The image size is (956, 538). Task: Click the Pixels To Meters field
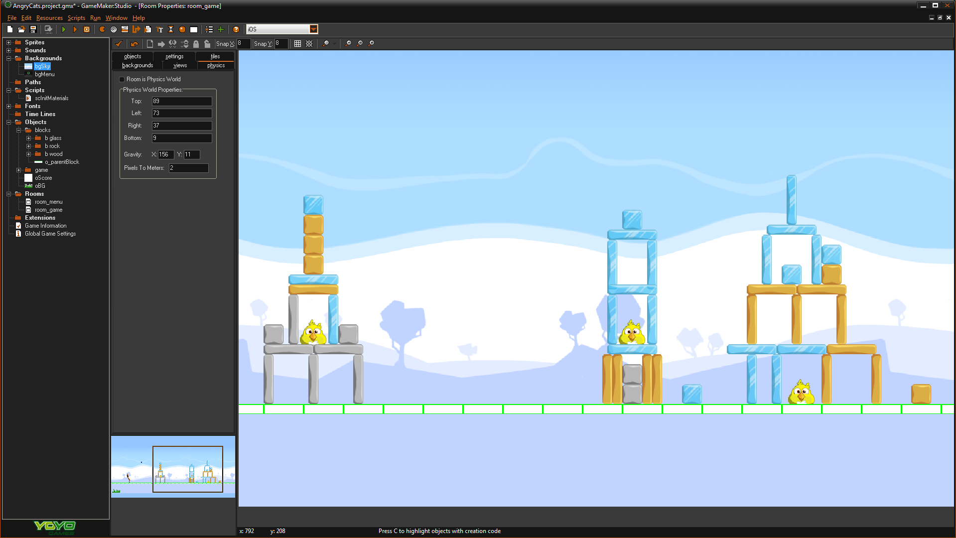point(188,168)
